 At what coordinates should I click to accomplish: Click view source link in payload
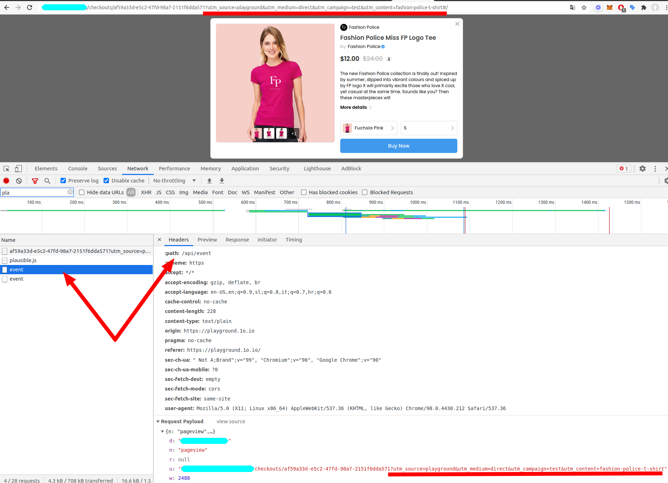tap(231, 421)
